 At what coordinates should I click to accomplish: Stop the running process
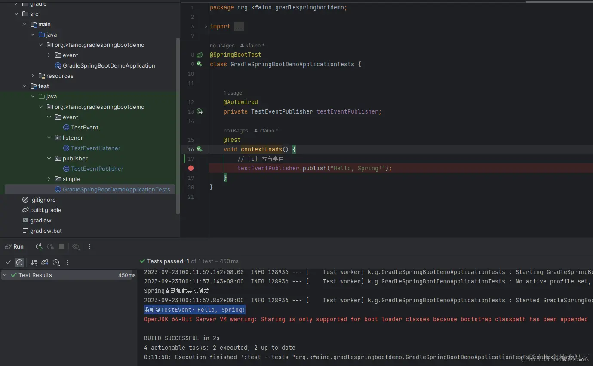point(61,246)
